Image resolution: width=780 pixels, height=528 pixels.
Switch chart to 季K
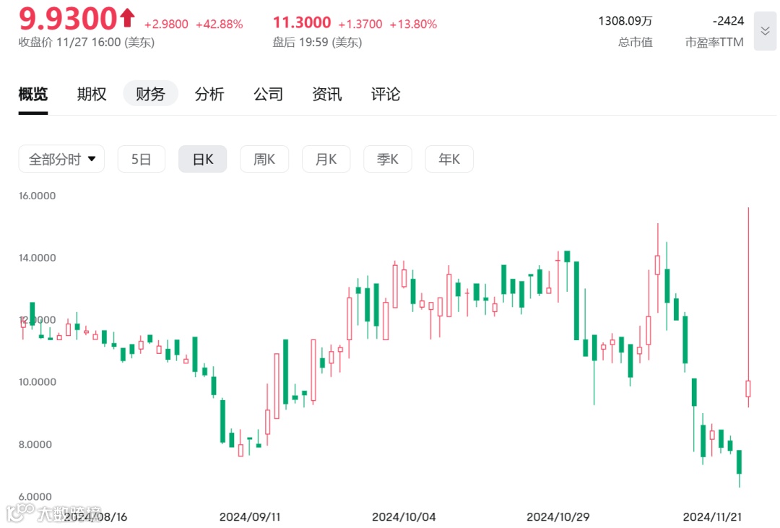click(x=388, y=159)
